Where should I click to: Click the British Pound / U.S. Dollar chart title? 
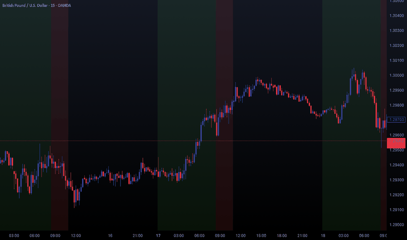point(37,5)
